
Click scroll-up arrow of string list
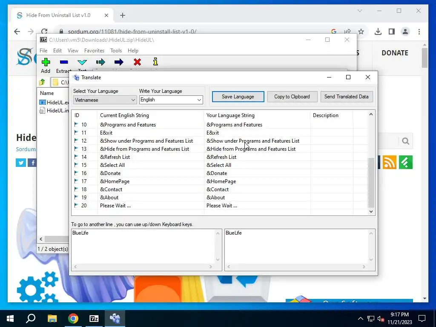[x=371, y=114]
